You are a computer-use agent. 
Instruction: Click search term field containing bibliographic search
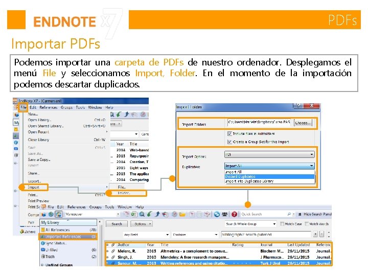pyautogui.click(x=266, y=234)
